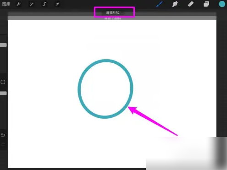227x170 pixels.
Task: Click the brush size slider handle
Action: point(3,45)
